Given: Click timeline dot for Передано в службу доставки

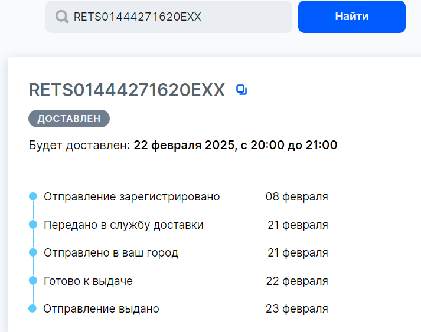Looking at the screenshot, I should [x=33, y=225].
